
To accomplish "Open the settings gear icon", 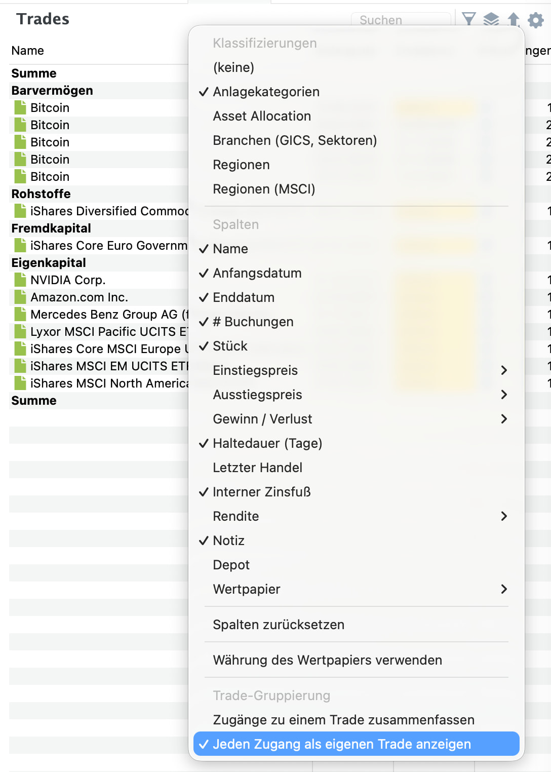I will click(x=536, y=20).
